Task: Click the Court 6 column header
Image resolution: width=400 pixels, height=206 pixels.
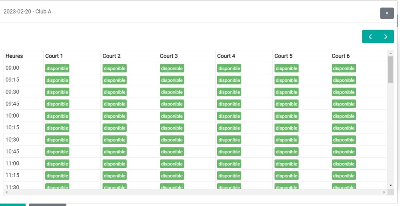Action: (341, 56)
